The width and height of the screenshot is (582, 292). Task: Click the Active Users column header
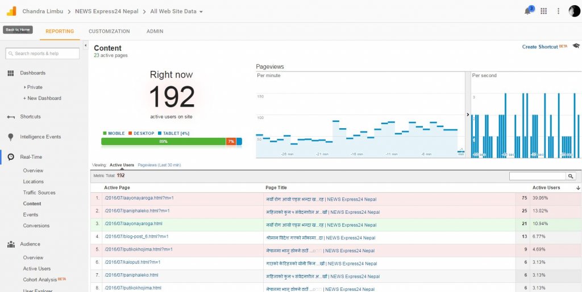tap(546, 188)
